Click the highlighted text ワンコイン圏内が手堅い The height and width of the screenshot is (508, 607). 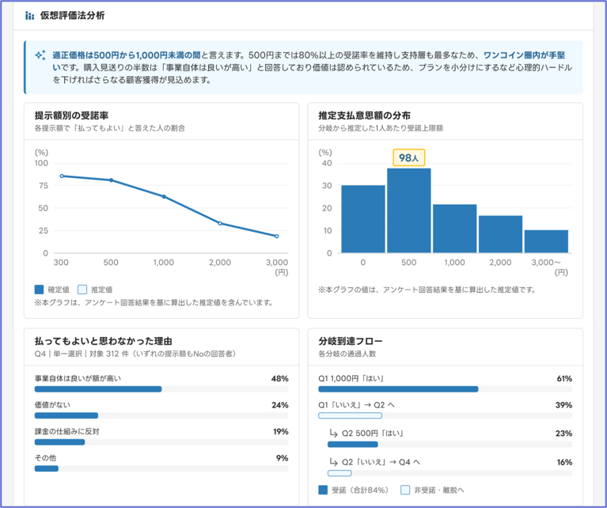[x=524, y=55]
